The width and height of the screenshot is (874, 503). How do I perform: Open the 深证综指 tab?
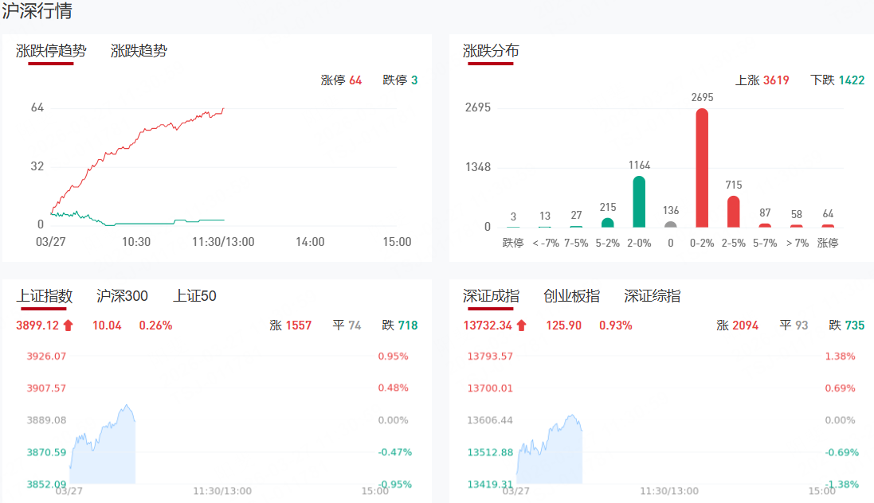tap(652, 296)
